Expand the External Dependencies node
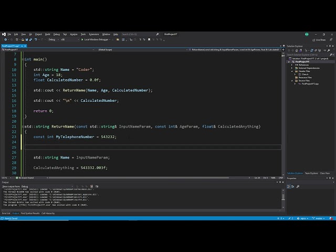Screen dimensions: 336x252 pos(292,68)
